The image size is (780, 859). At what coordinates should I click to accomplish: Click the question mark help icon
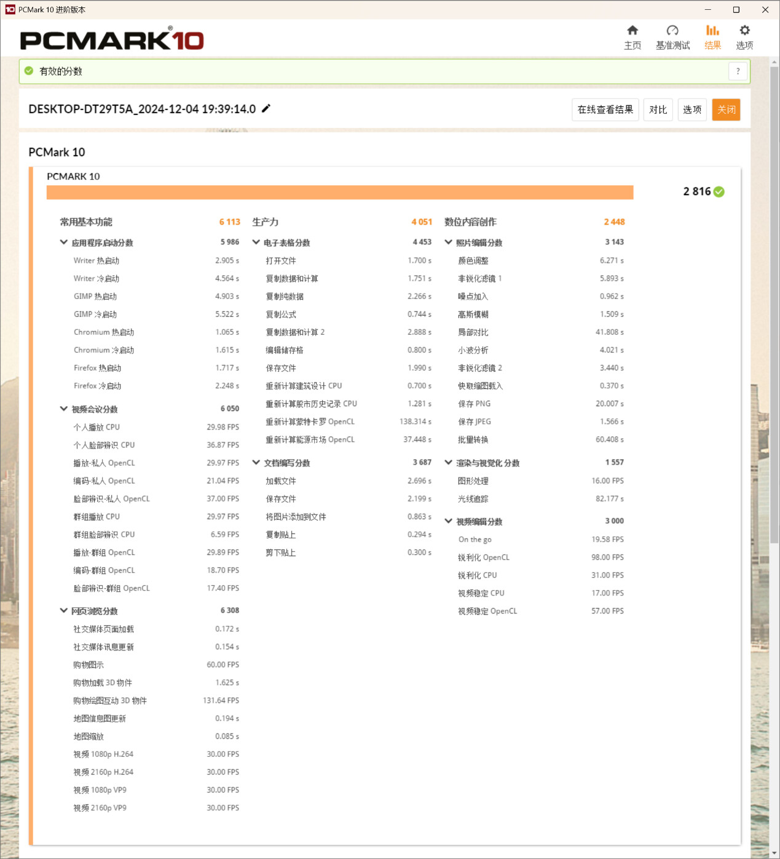738,71
